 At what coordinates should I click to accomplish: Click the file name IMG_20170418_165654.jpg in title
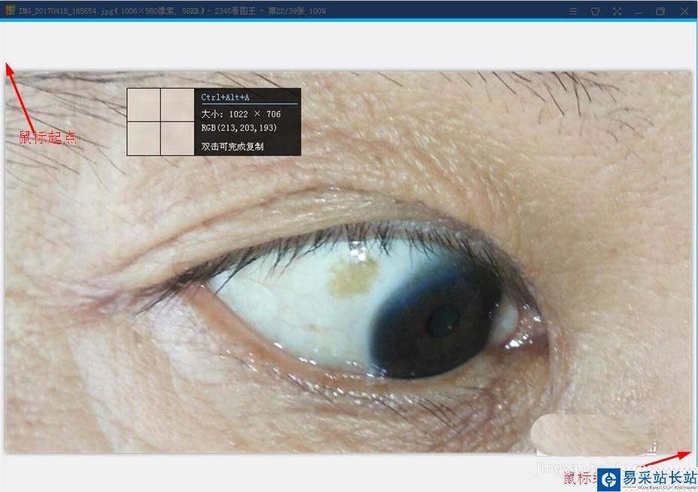66,11
